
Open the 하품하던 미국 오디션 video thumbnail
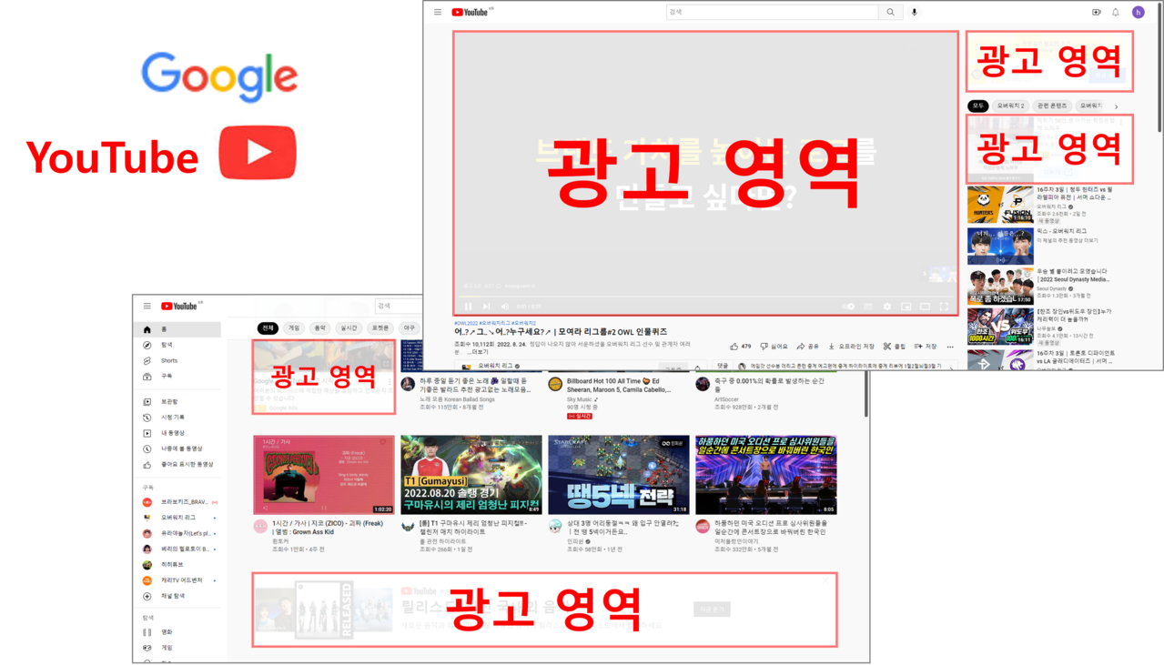coord(766,475)
